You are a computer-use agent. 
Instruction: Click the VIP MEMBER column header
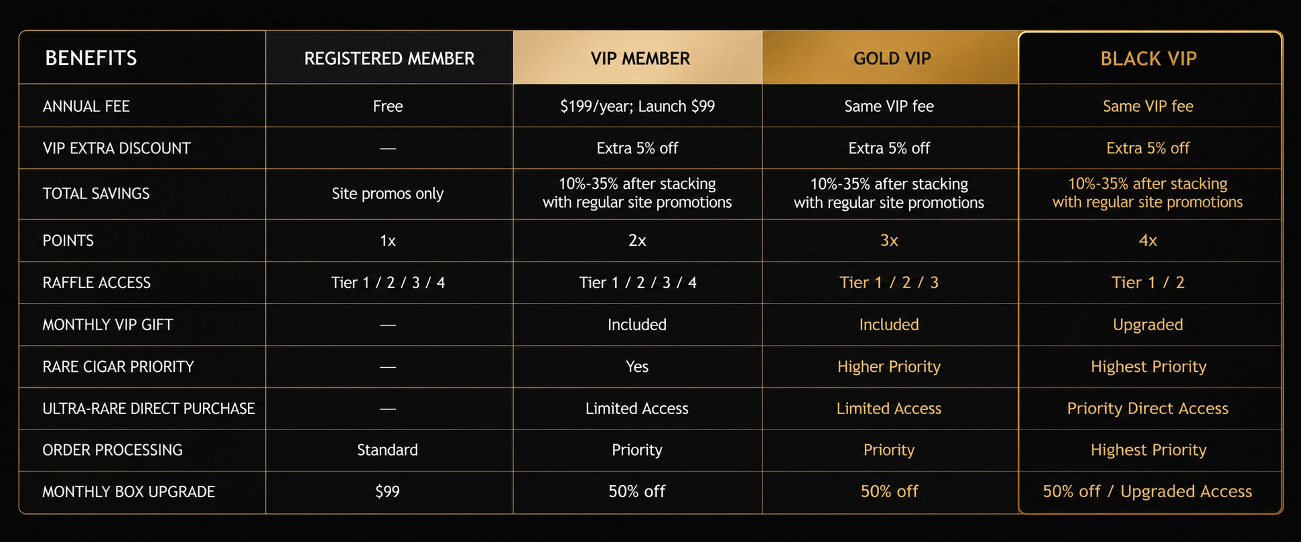pyautogui.click(x=638, y=58)
